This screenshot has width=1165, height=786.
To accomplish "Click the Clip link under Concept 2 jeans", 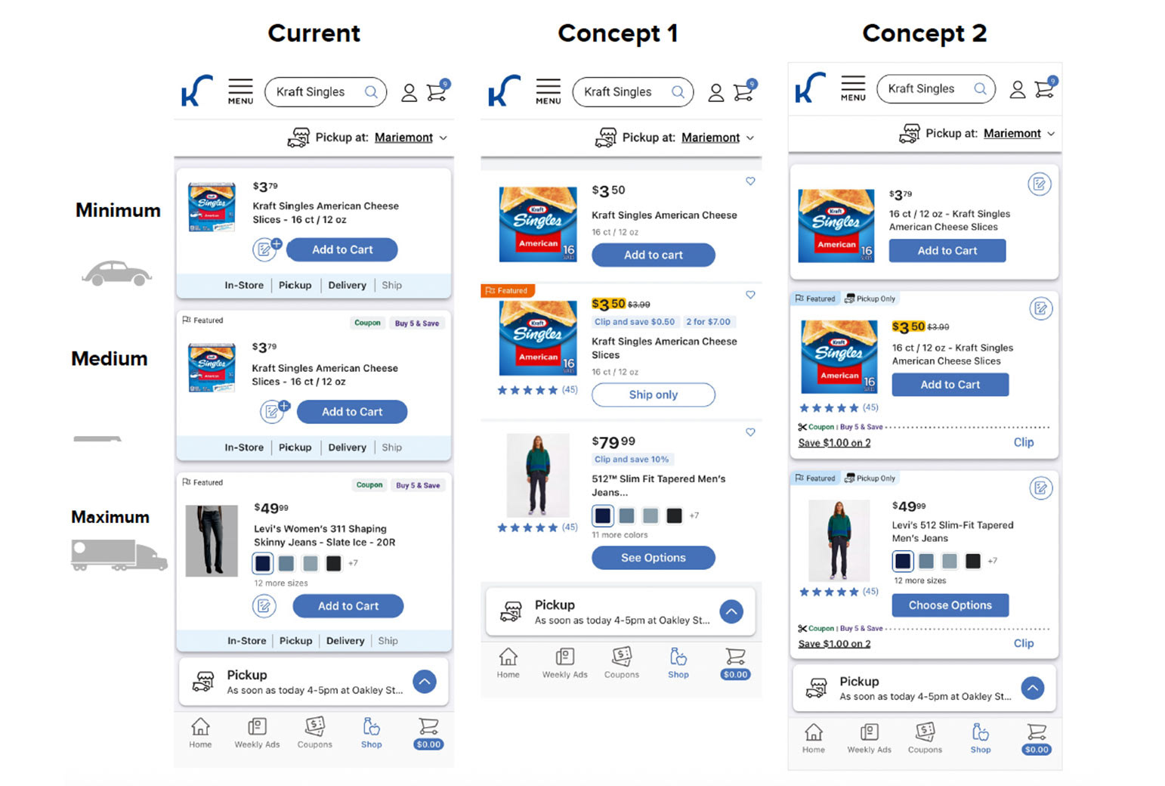I will (x=1023, y=643).
